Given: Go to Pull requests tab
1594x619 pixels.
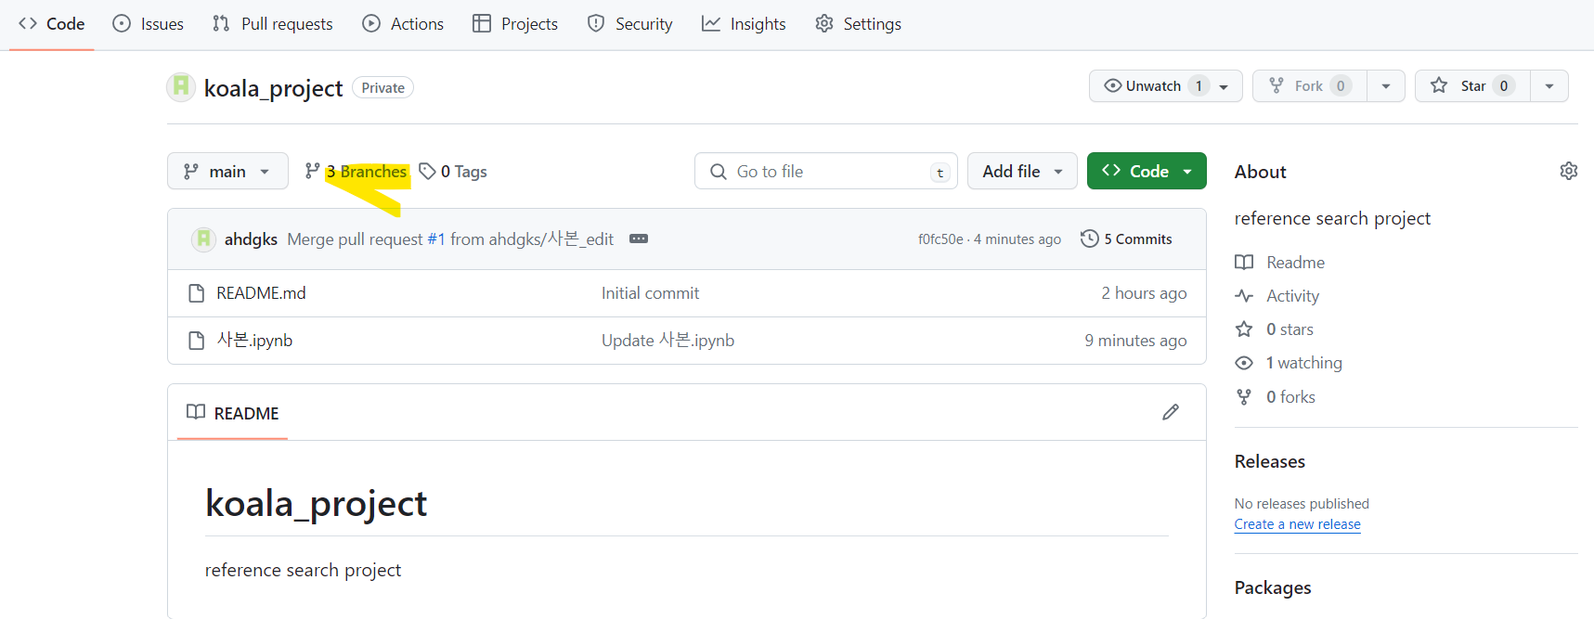Looking at the screenshot, I should click(273, 24).
